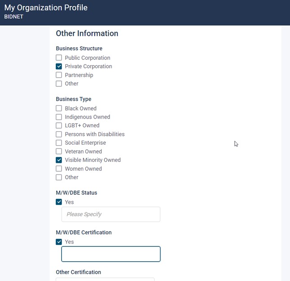Click the Visible Minority Owned label
Image resolution: width=290 pixels, height=281 pixels.
(93, 160)
